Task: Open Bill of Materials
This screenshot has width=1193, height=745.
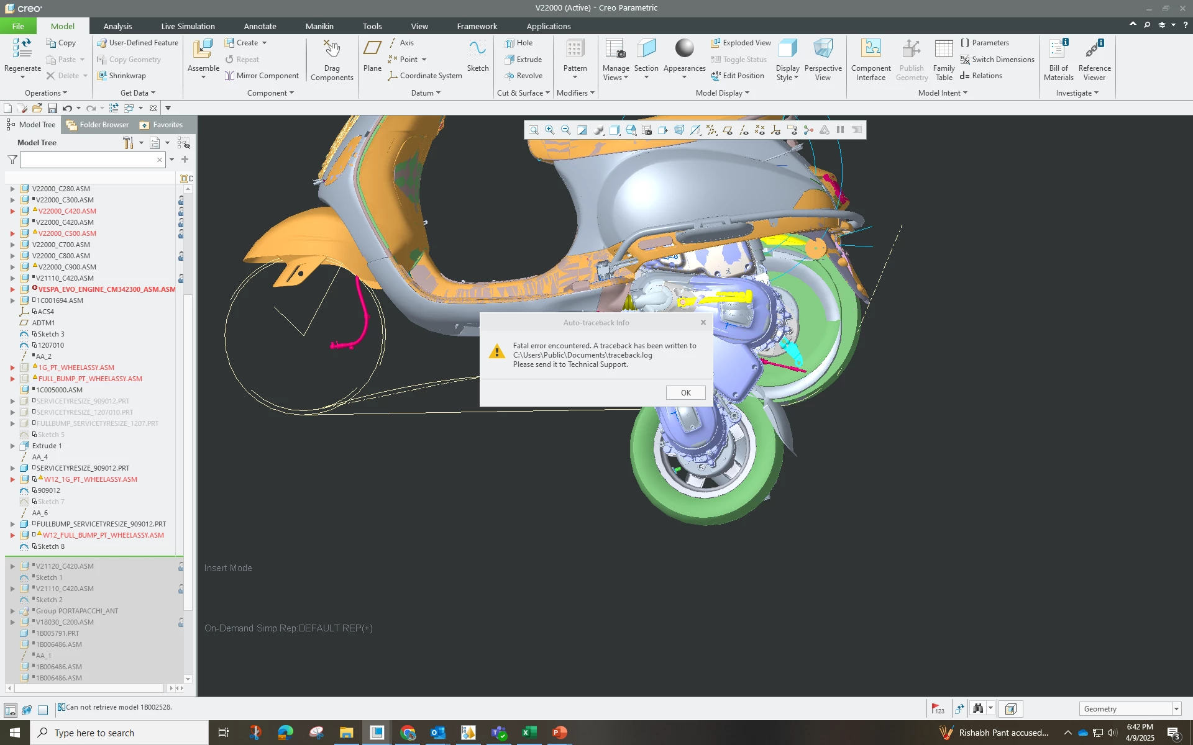Action: click(x=1059, y=60)
